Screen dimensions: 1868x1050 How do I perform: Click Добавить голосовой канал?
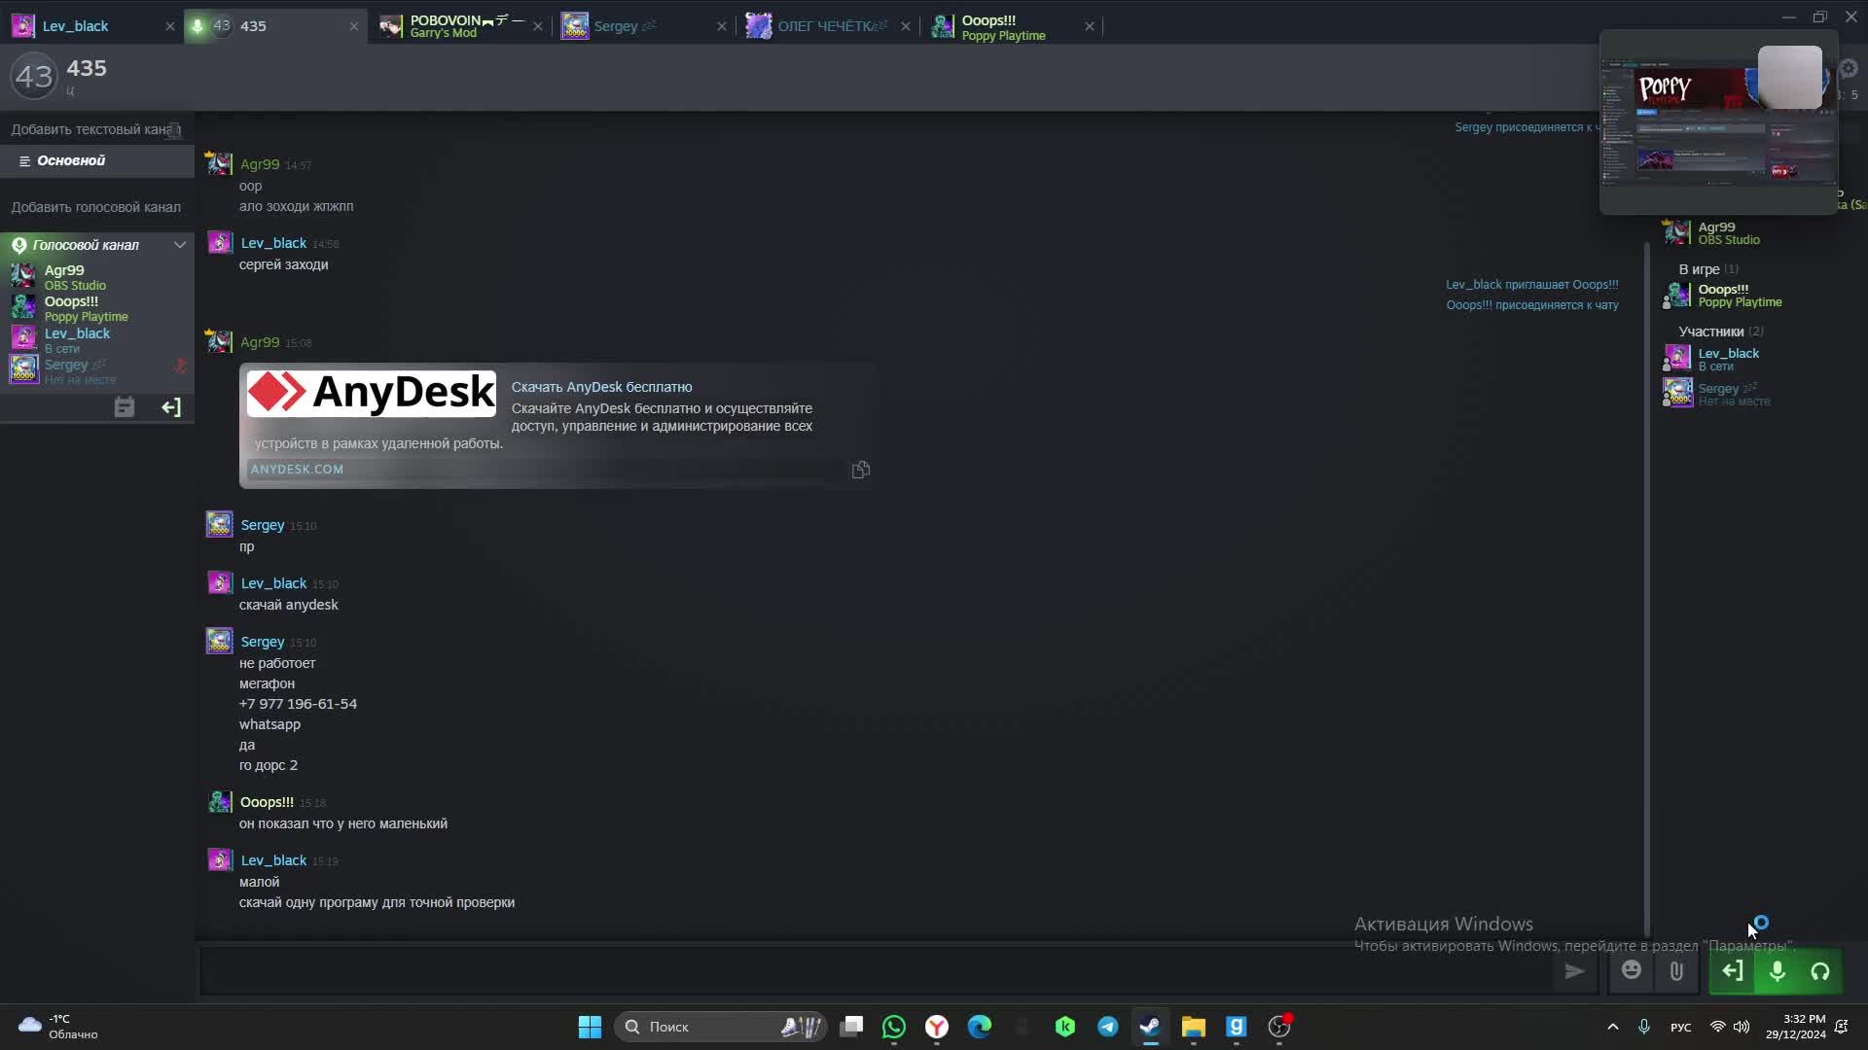[95, 207]
